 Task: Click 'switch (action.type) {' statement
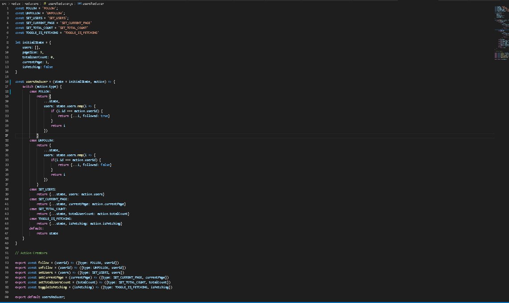click(42, 86)
